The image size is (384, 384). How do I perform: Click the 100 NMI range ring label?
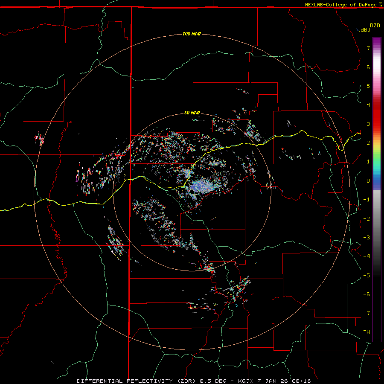click(192, 34)
